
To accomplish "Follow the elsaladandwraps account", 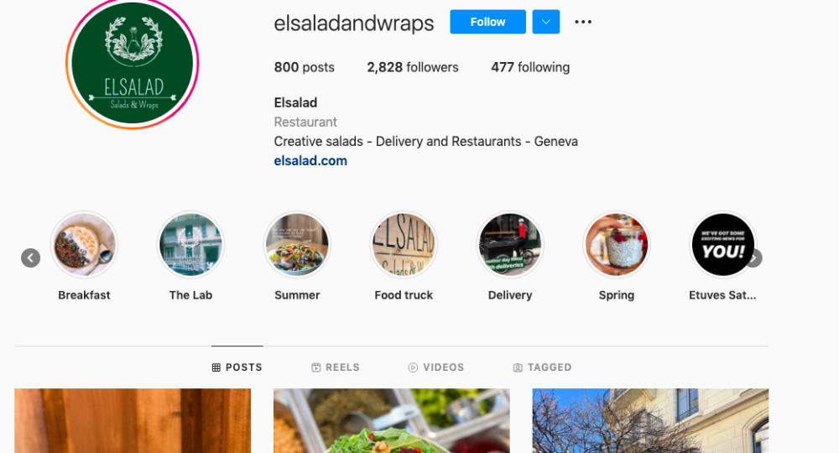I will pyautogui.click(x=487, y=22).
